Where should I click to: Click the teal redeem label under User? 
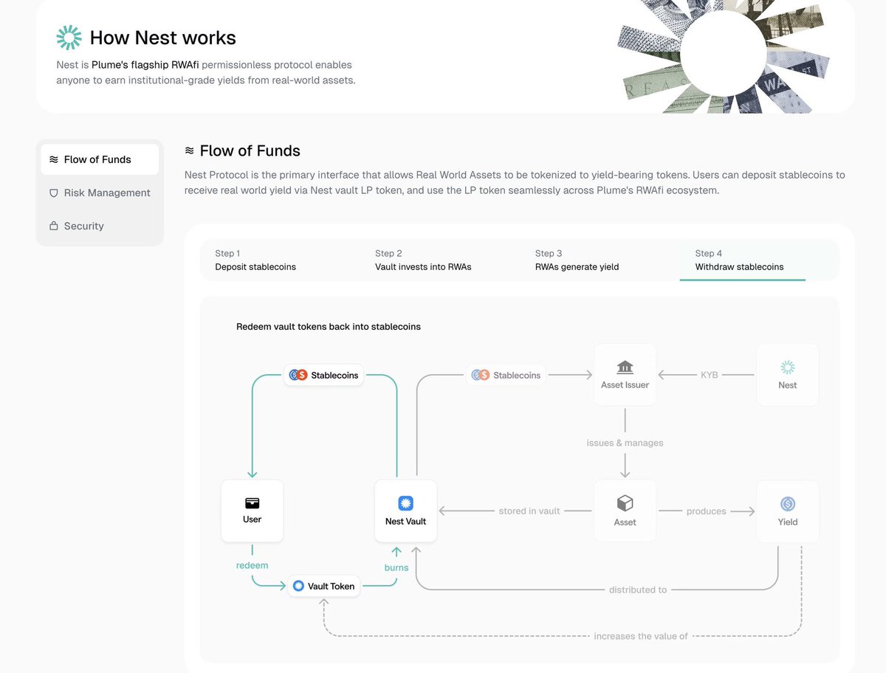[x=252, y=565]
